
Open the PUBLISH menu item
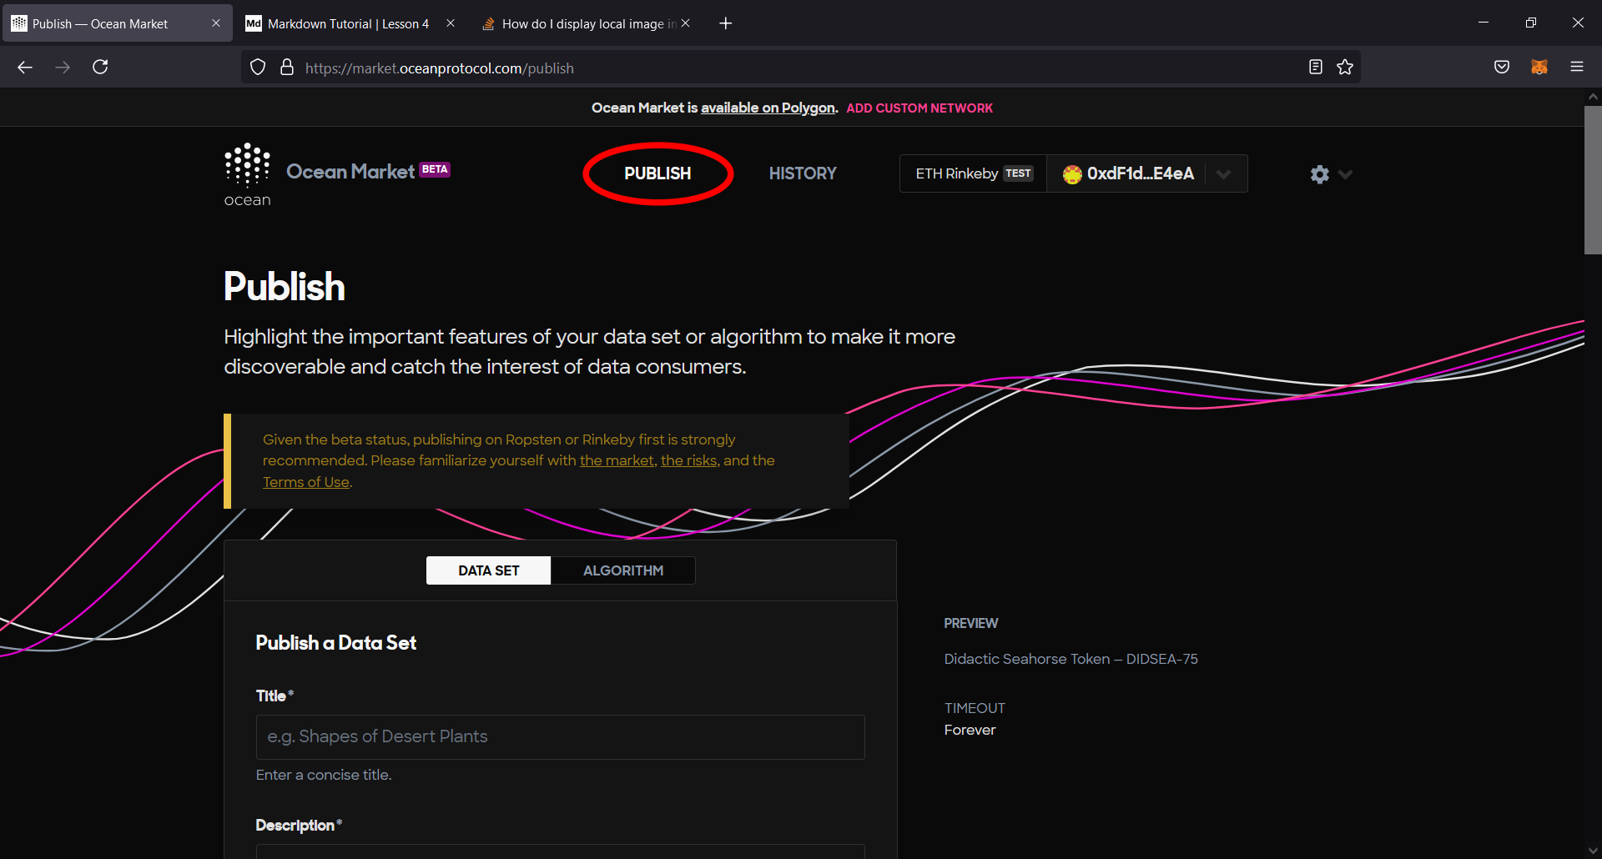coord(657,173)
